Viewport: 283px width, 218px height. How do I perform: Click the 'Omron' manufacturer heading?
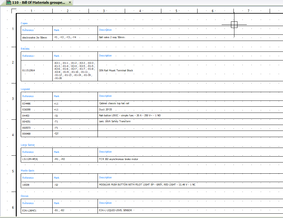click(x=24, y=196)
